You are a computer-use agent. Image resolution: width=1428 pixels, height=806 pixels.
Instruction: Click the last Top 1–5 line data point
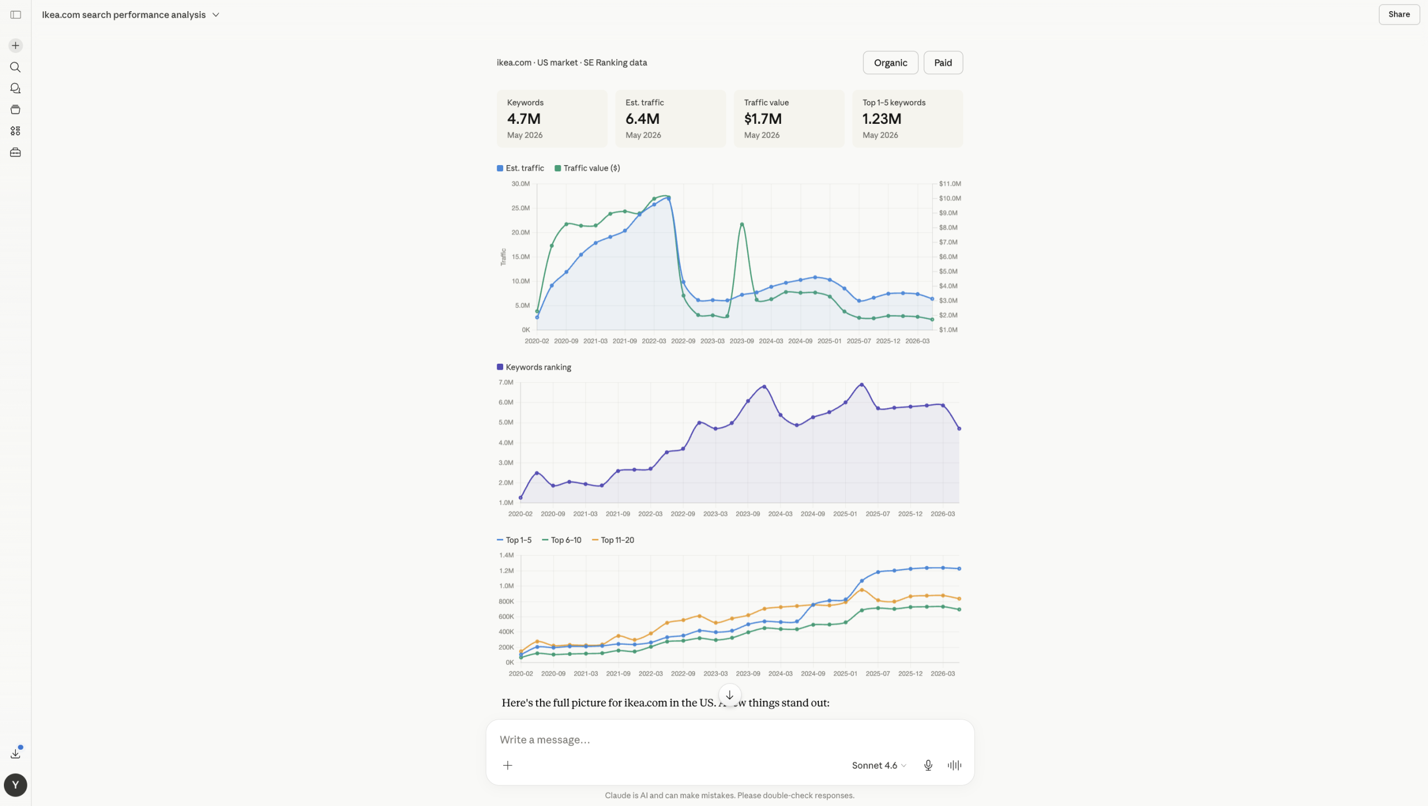click(x=959, y=568)
